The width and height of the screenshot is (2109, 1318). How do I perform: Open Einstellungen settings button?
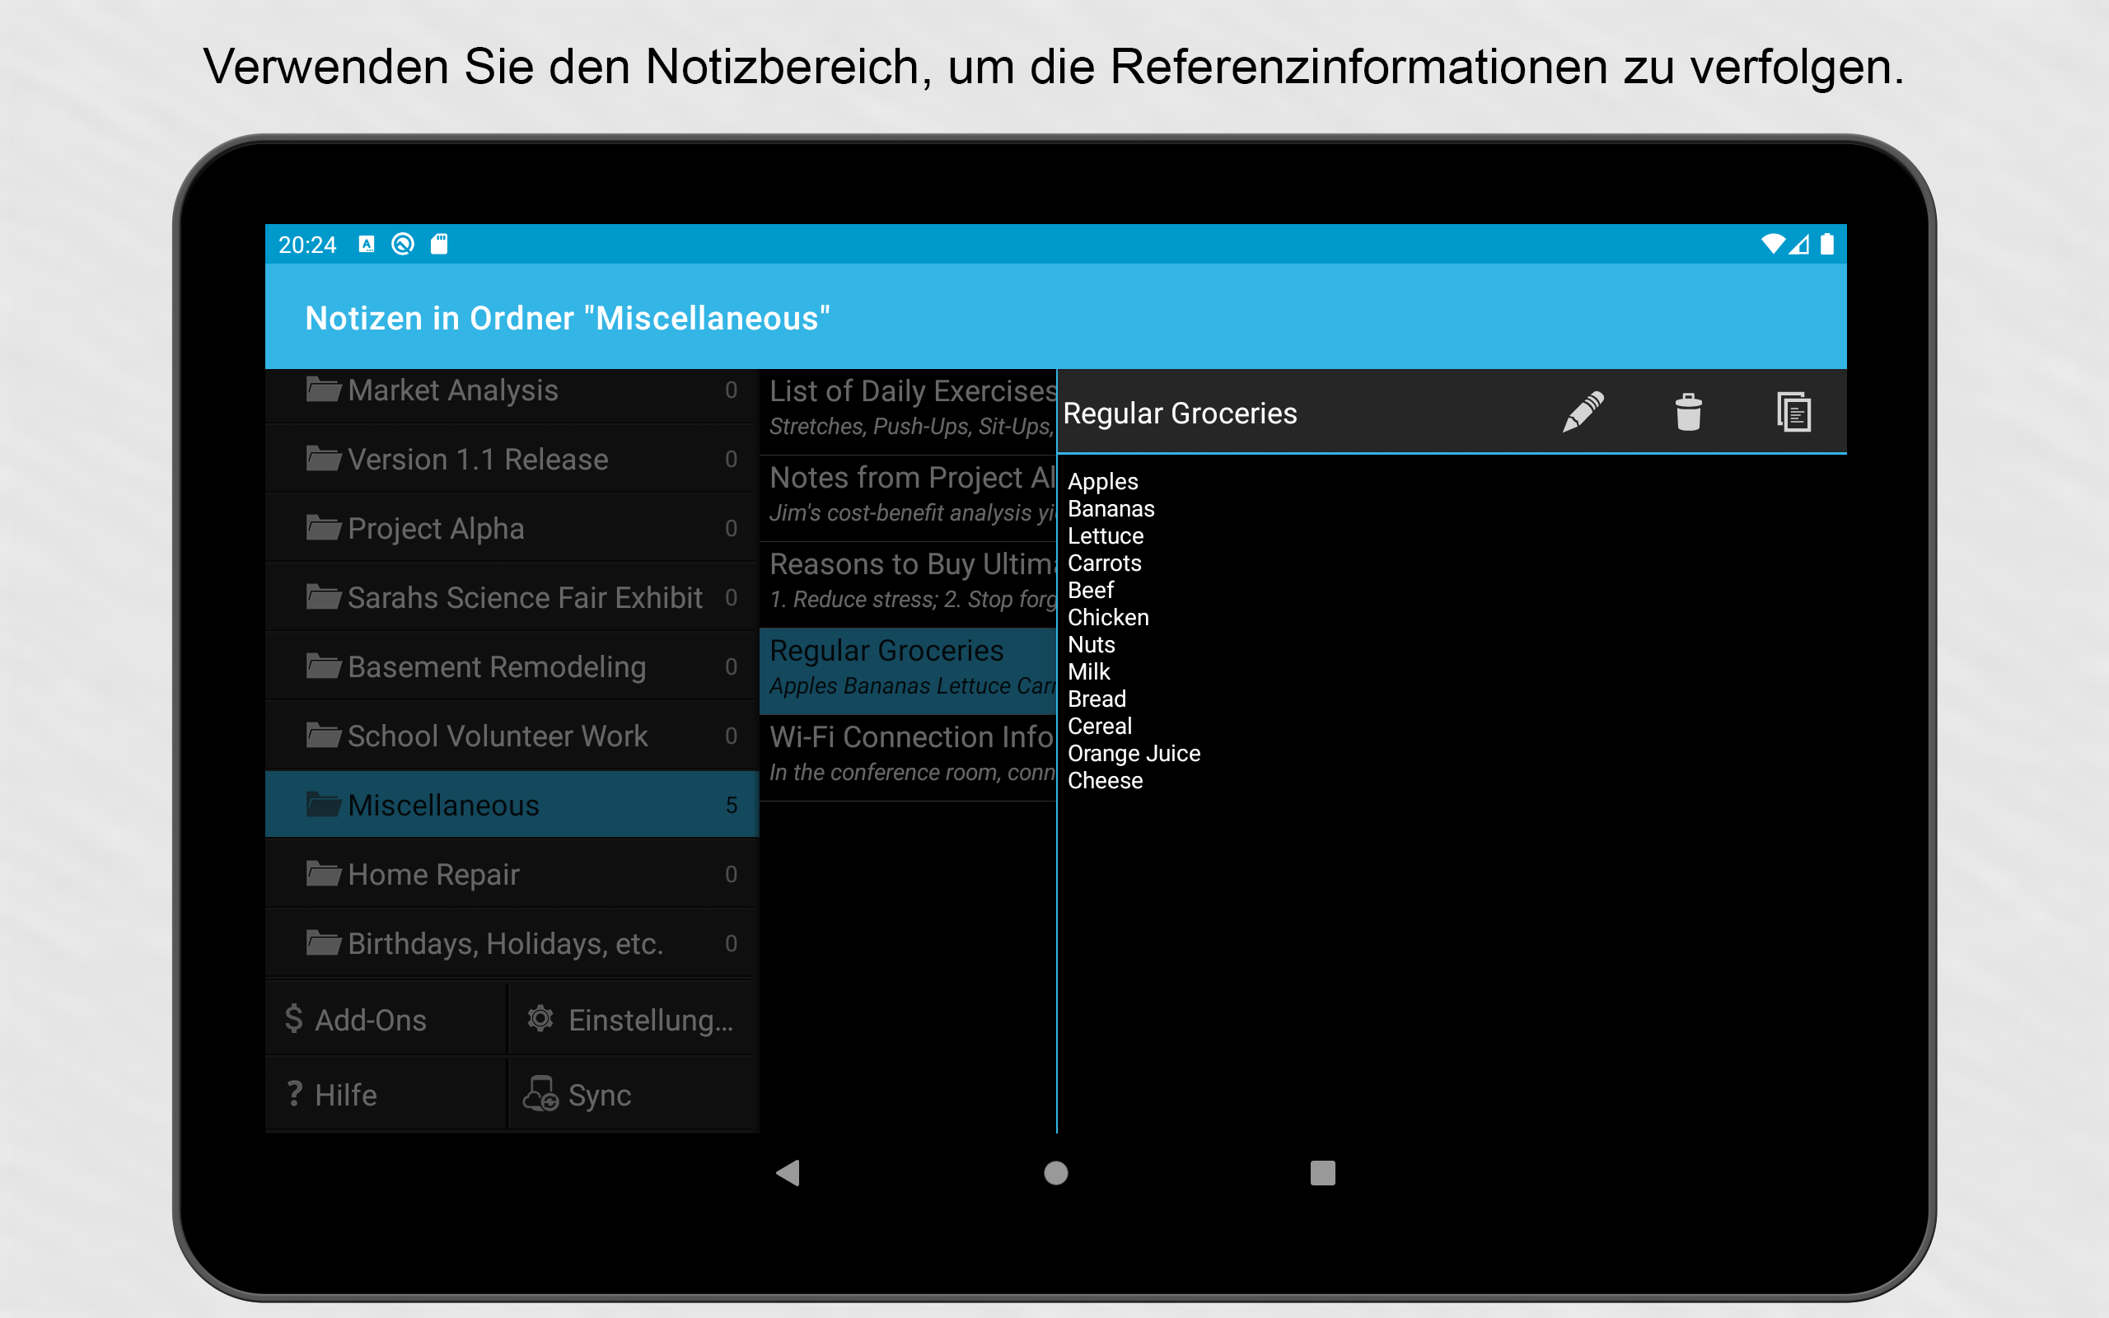631,1019
